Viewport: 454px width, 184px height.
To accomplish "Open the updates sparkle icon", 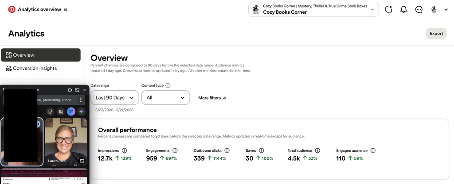I will 388,10.
